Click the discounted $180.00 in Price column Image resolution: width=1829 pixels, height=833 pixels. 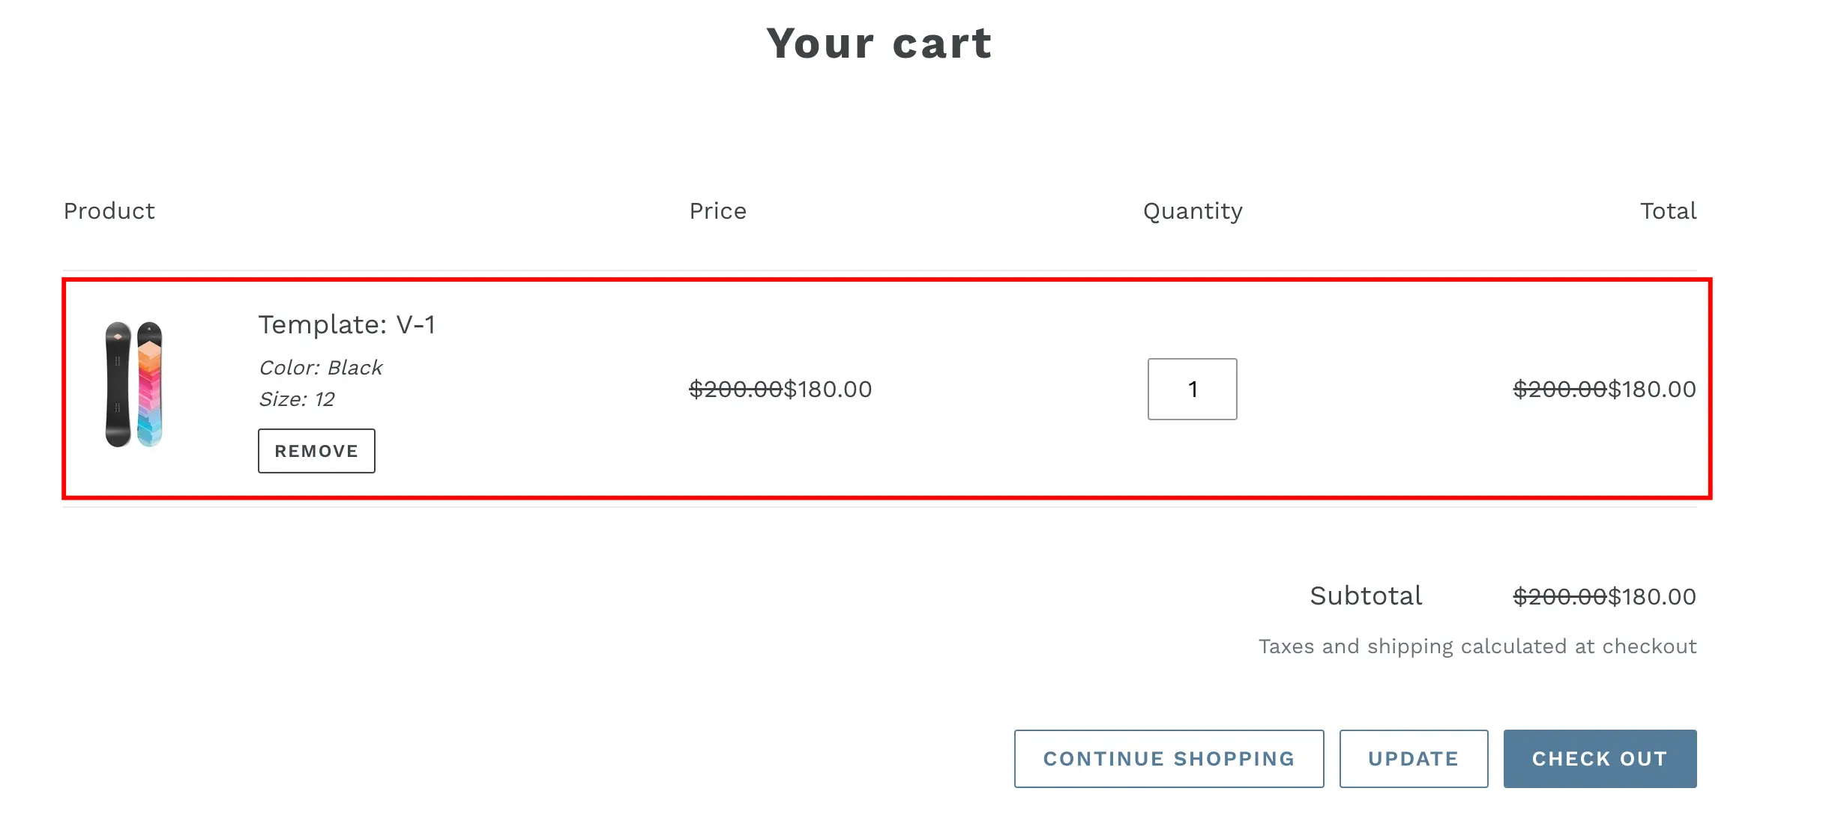pos(828,390)
